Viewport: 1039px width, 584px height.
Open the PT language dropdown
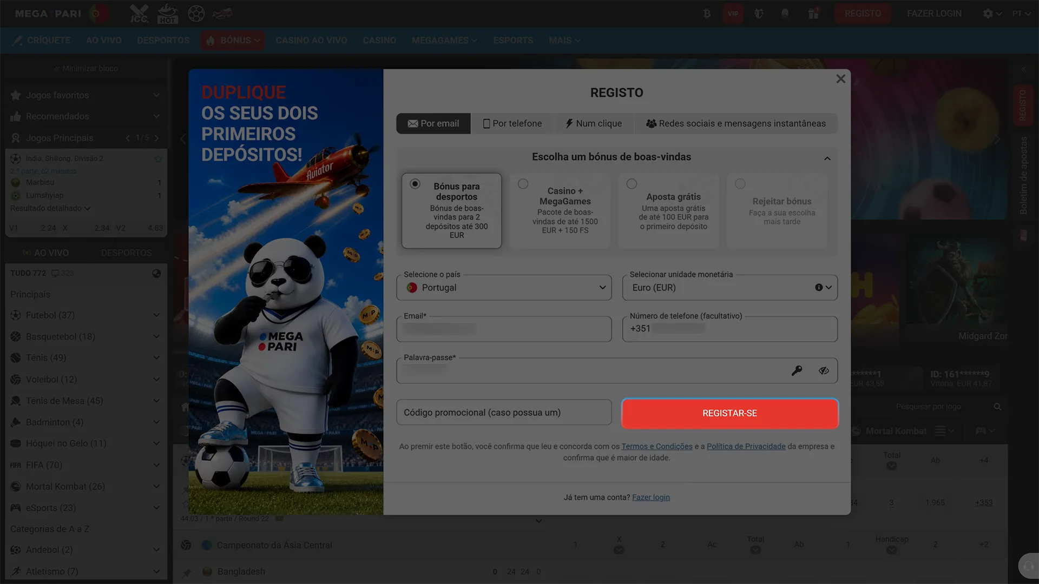pos(1021,14)
